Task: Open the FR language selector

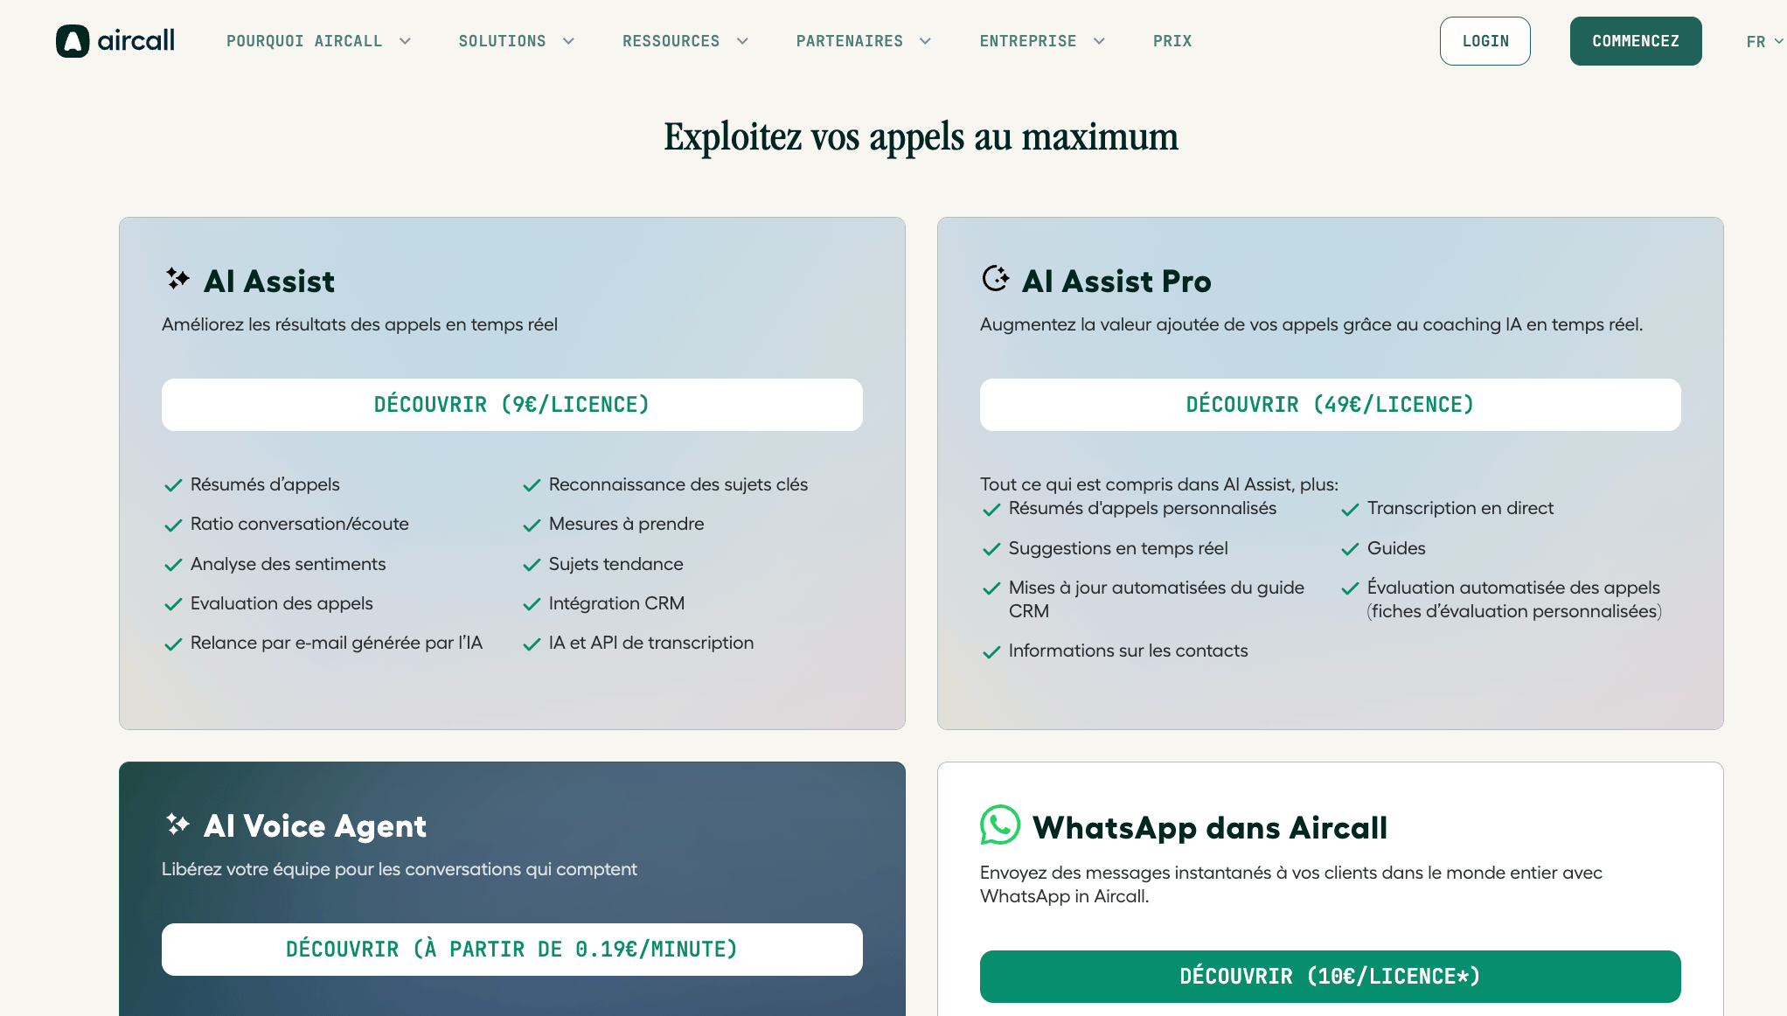Action: (1764, 41)
